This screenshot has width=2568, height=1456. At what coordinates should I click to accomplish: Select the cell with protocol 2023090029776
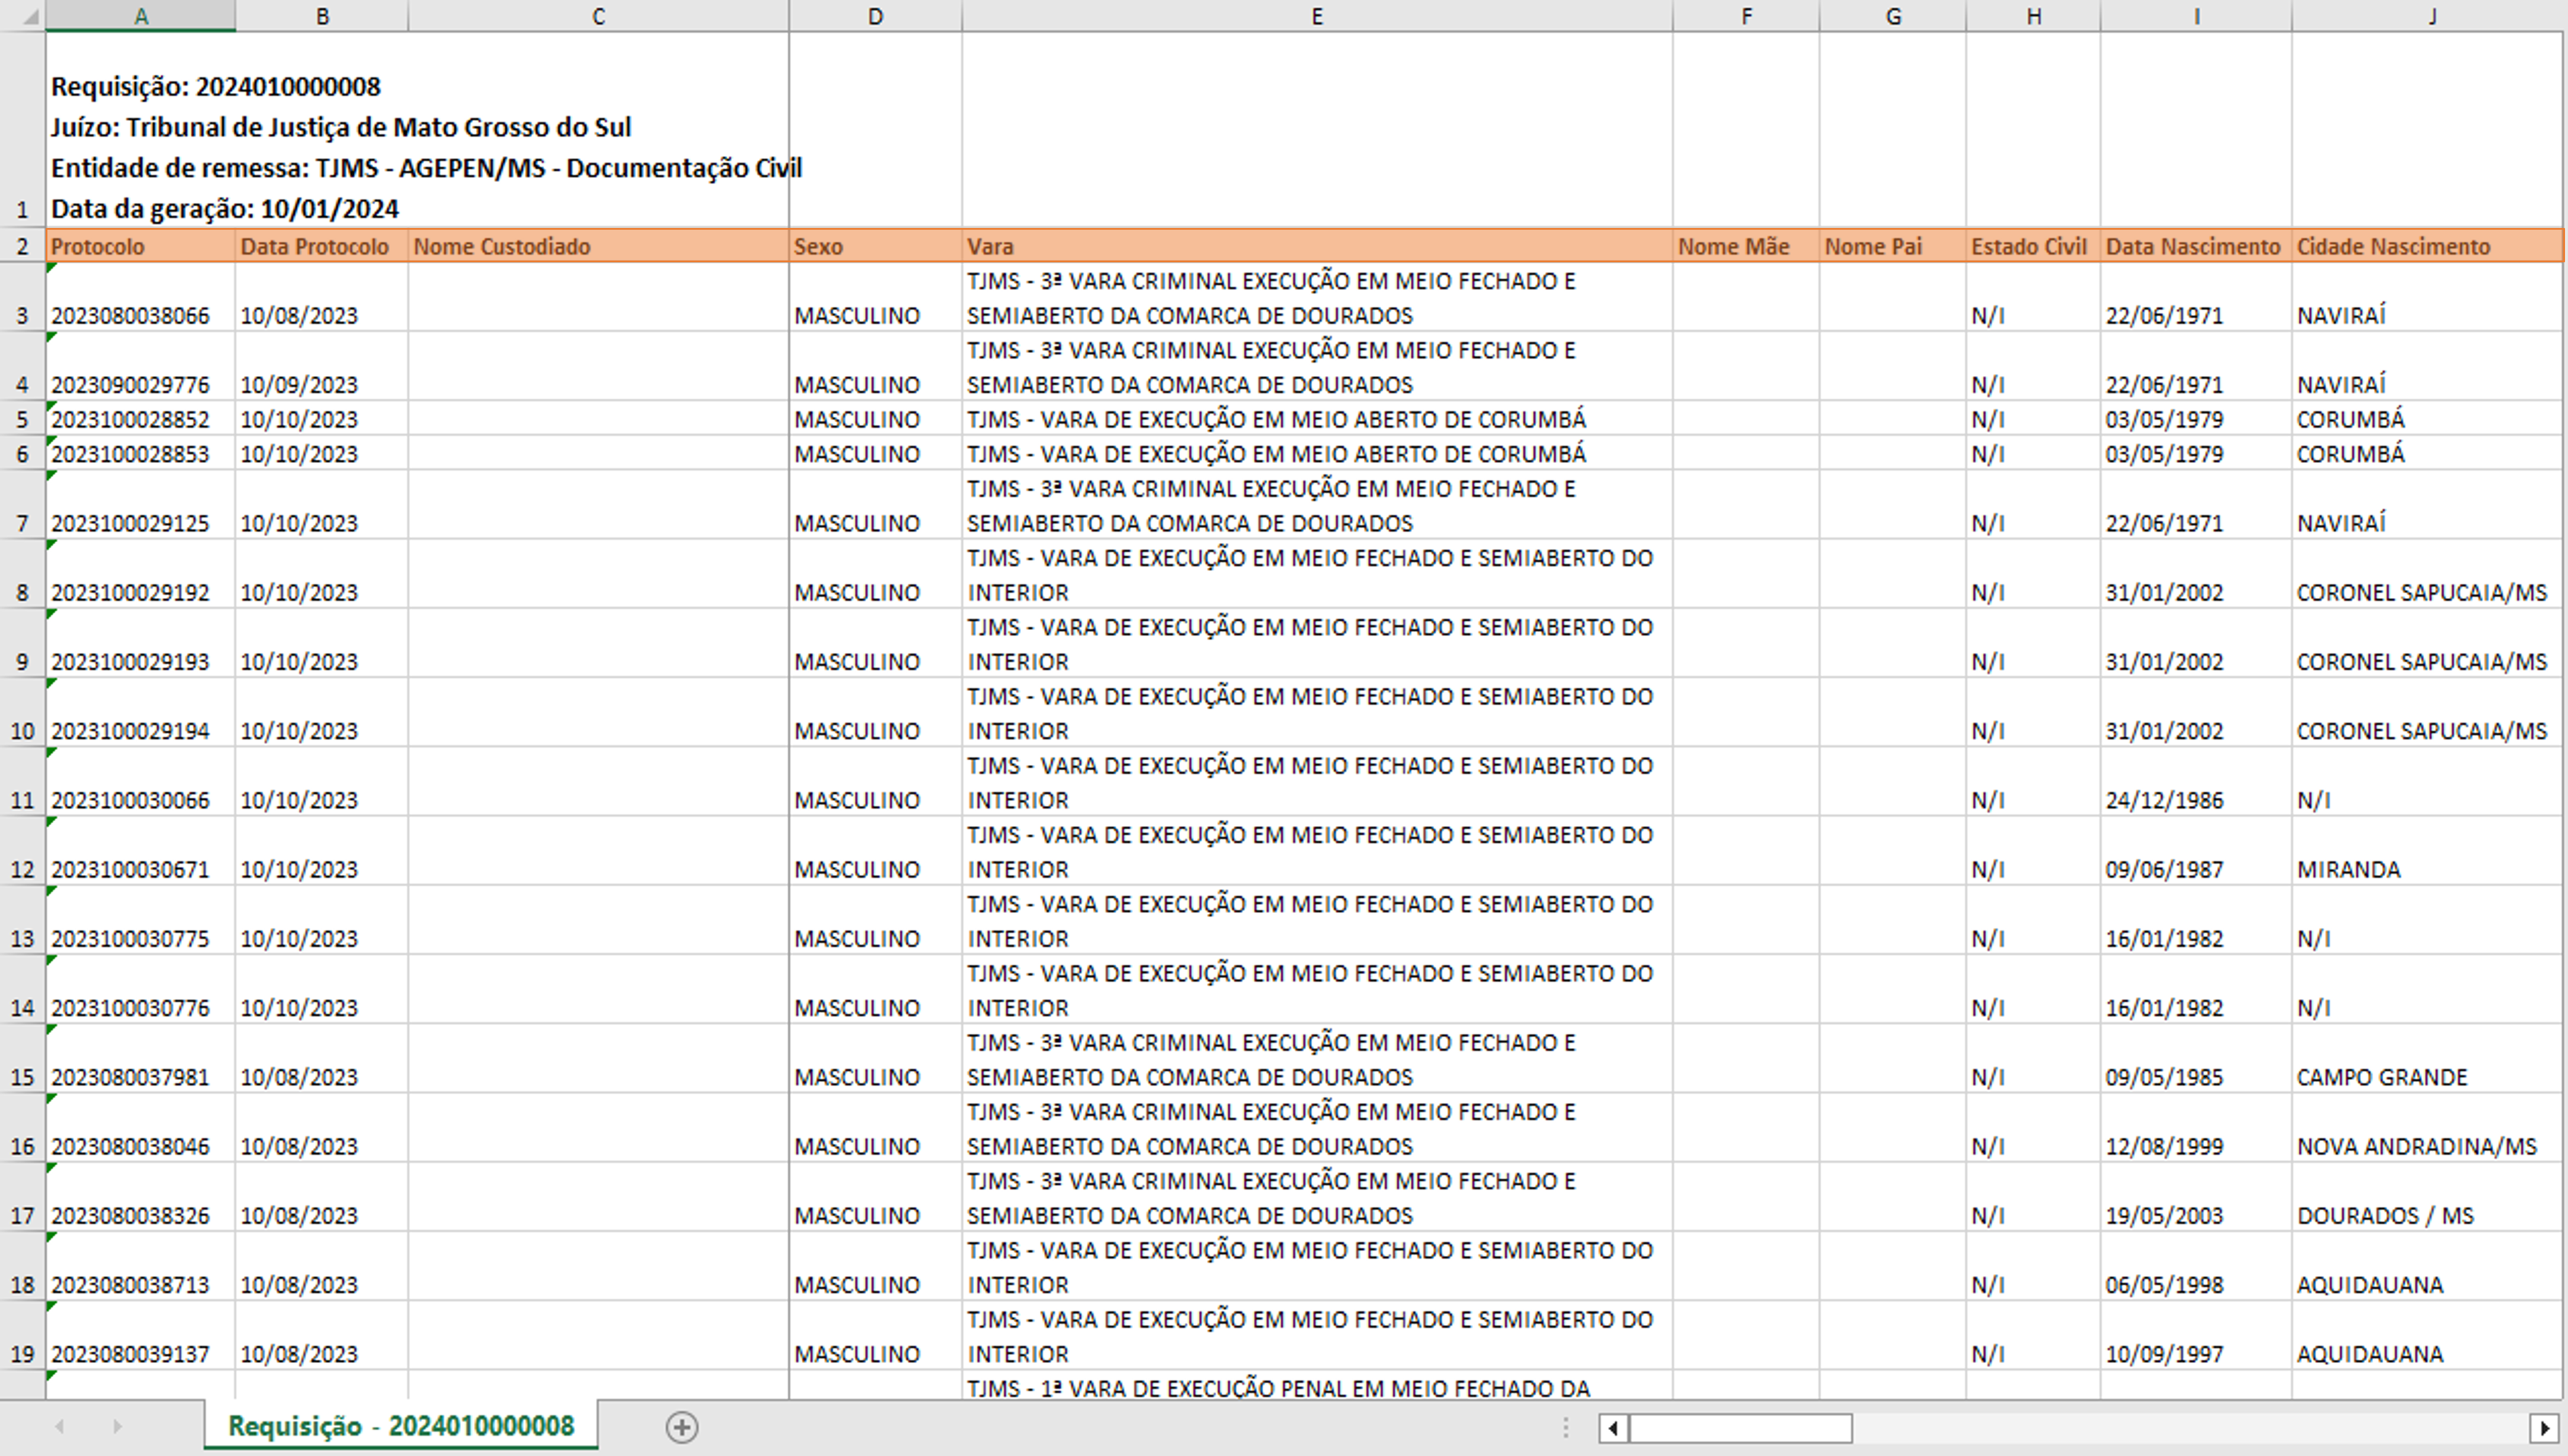click(141, 366)
